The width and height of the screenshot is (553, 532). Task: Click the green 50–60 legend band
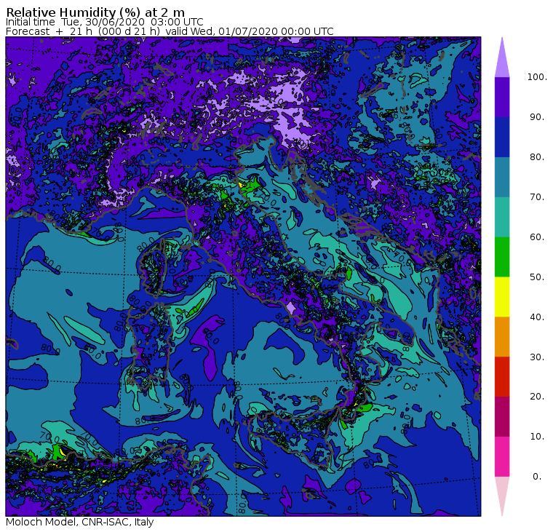click(502, 257)
